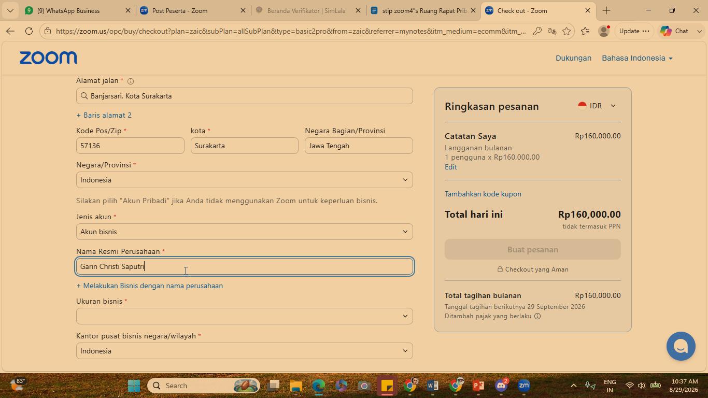Refresh the page with reload icon
708x398 pixels.
pyautogui.click(x=29, y=31)
